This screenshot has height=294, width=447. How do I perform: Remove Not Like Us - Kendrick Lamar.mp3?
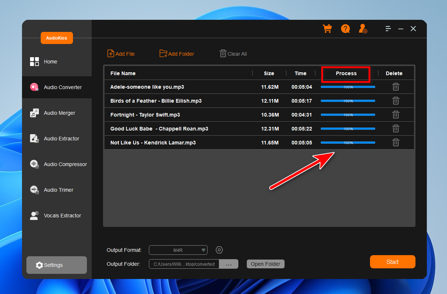point(396,143)
